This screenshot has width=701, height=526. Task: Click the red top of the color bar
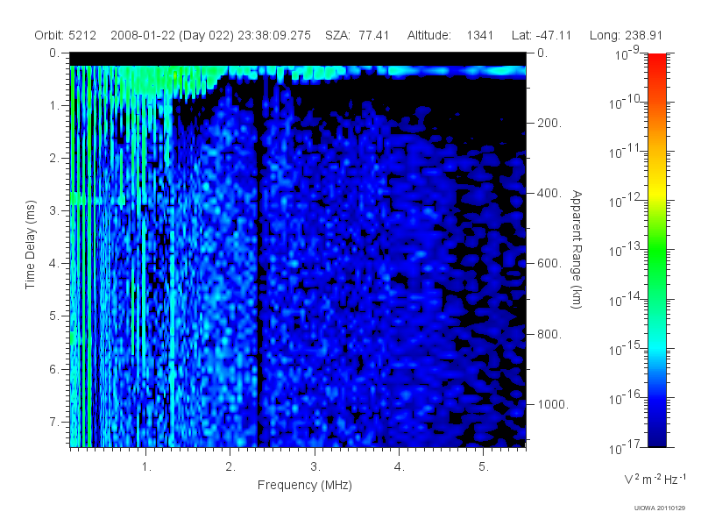tap(657, 60)
